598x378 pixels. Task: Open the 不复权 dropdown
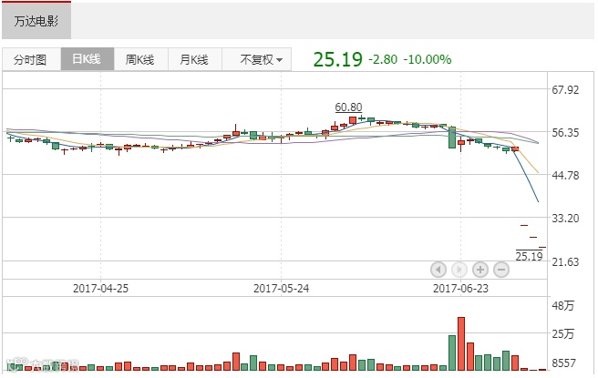click(257, 59)
